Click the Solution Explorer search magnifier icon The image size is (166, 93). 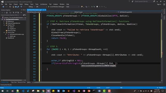point(24,15)
